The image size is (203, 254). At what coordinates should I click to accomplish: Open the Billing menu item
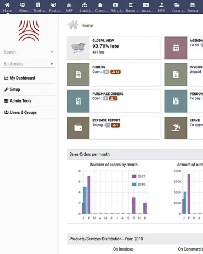[x=117, y=7]
